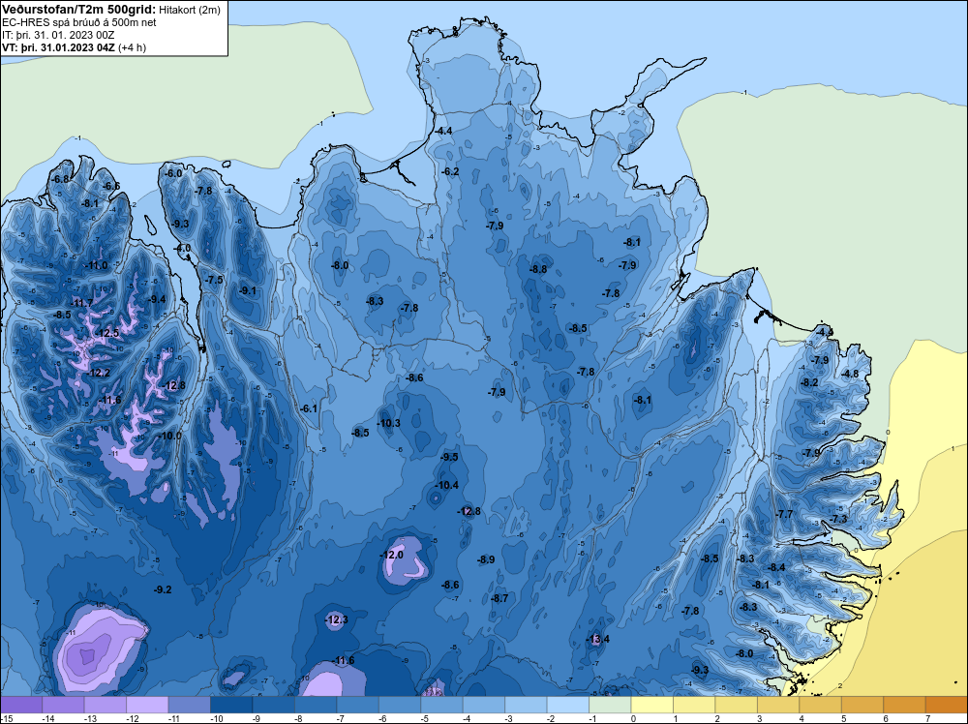Click the -9.1 temperature value
Screen dimensions: 968x724
tap(248, 290)
